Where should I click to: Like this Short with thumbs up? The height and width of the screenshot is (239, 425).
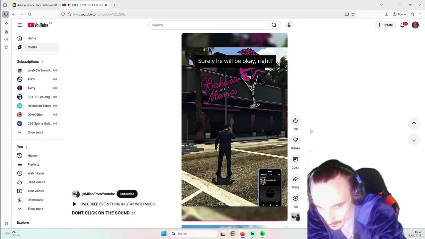[x=295, y=120]
